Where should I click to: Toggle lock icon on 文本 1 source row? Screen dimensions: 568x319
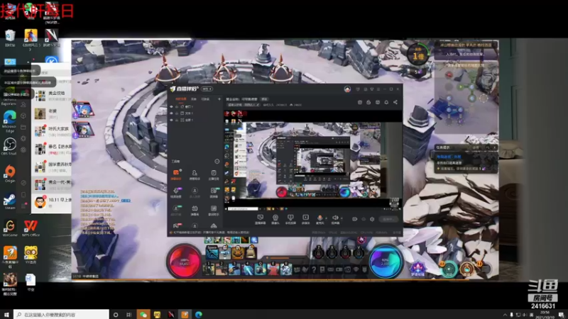(x=177, y=113)
